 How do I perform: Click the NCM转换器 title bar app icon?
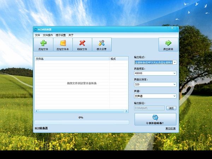pos(36,29)
